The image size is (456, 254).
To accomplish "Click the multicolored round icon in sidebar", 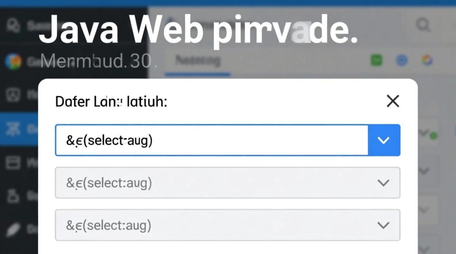I will click(x=13, y=61).
